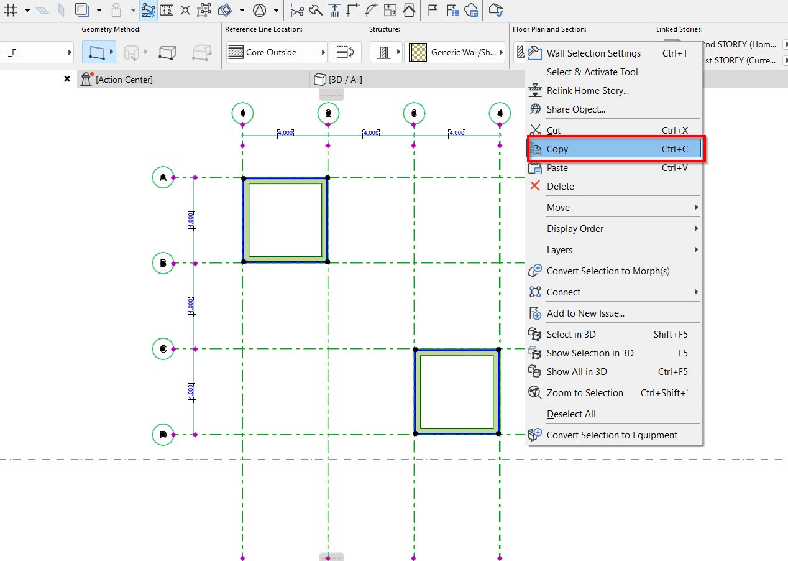Click the flag icon in top toolbar

(x=433, y=10)
